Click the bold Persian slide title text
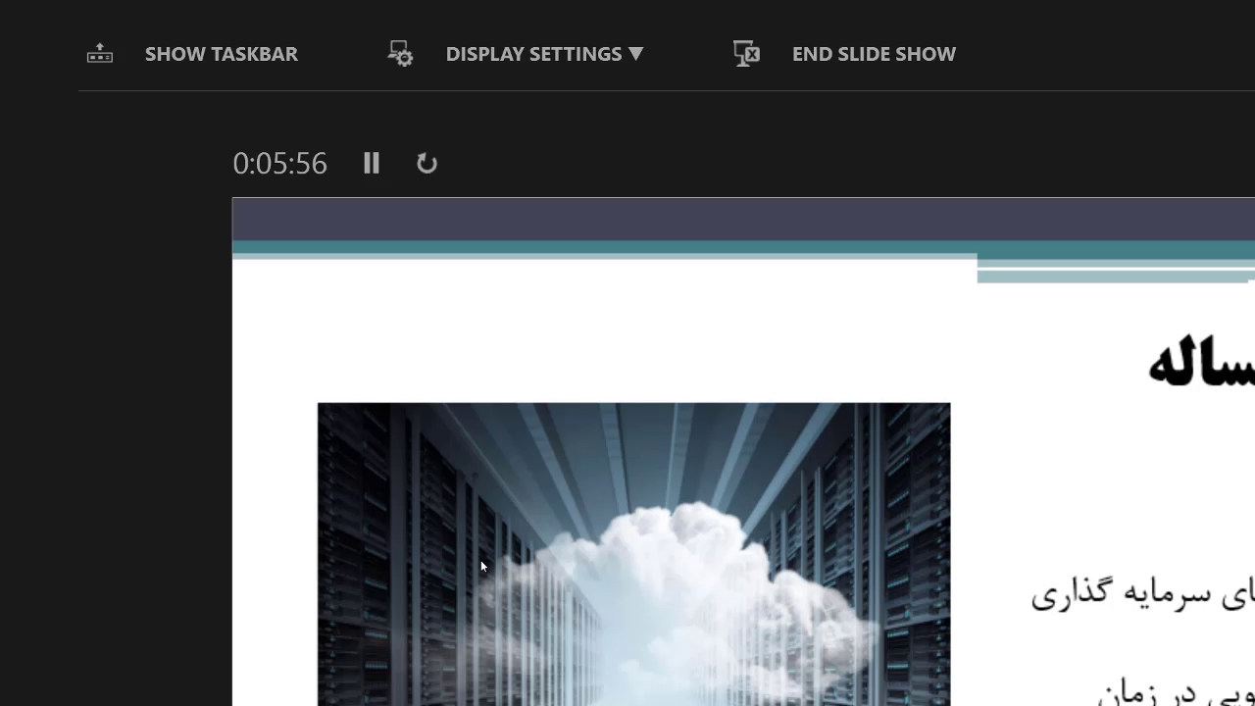The image size is (1255, 706). point(1201,363)
